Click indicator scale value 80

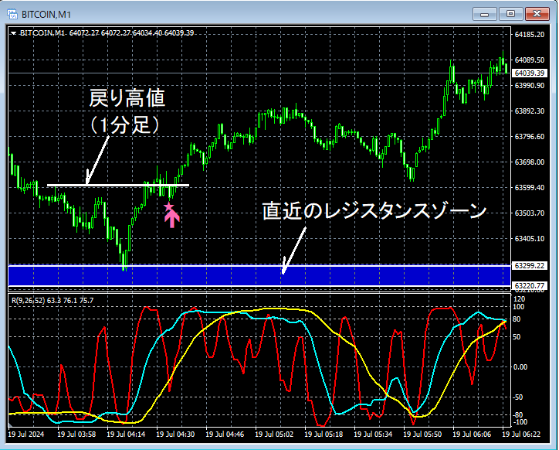[517, 319]
